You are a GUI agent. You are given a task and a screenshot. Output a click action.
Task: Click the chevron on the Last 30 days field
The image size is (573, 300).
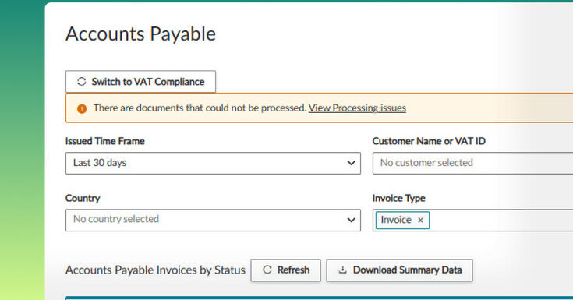coord(351,163)
